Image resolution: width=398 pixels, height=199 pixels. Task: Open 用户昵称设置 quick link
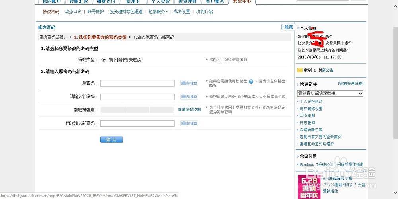(311, 109)
